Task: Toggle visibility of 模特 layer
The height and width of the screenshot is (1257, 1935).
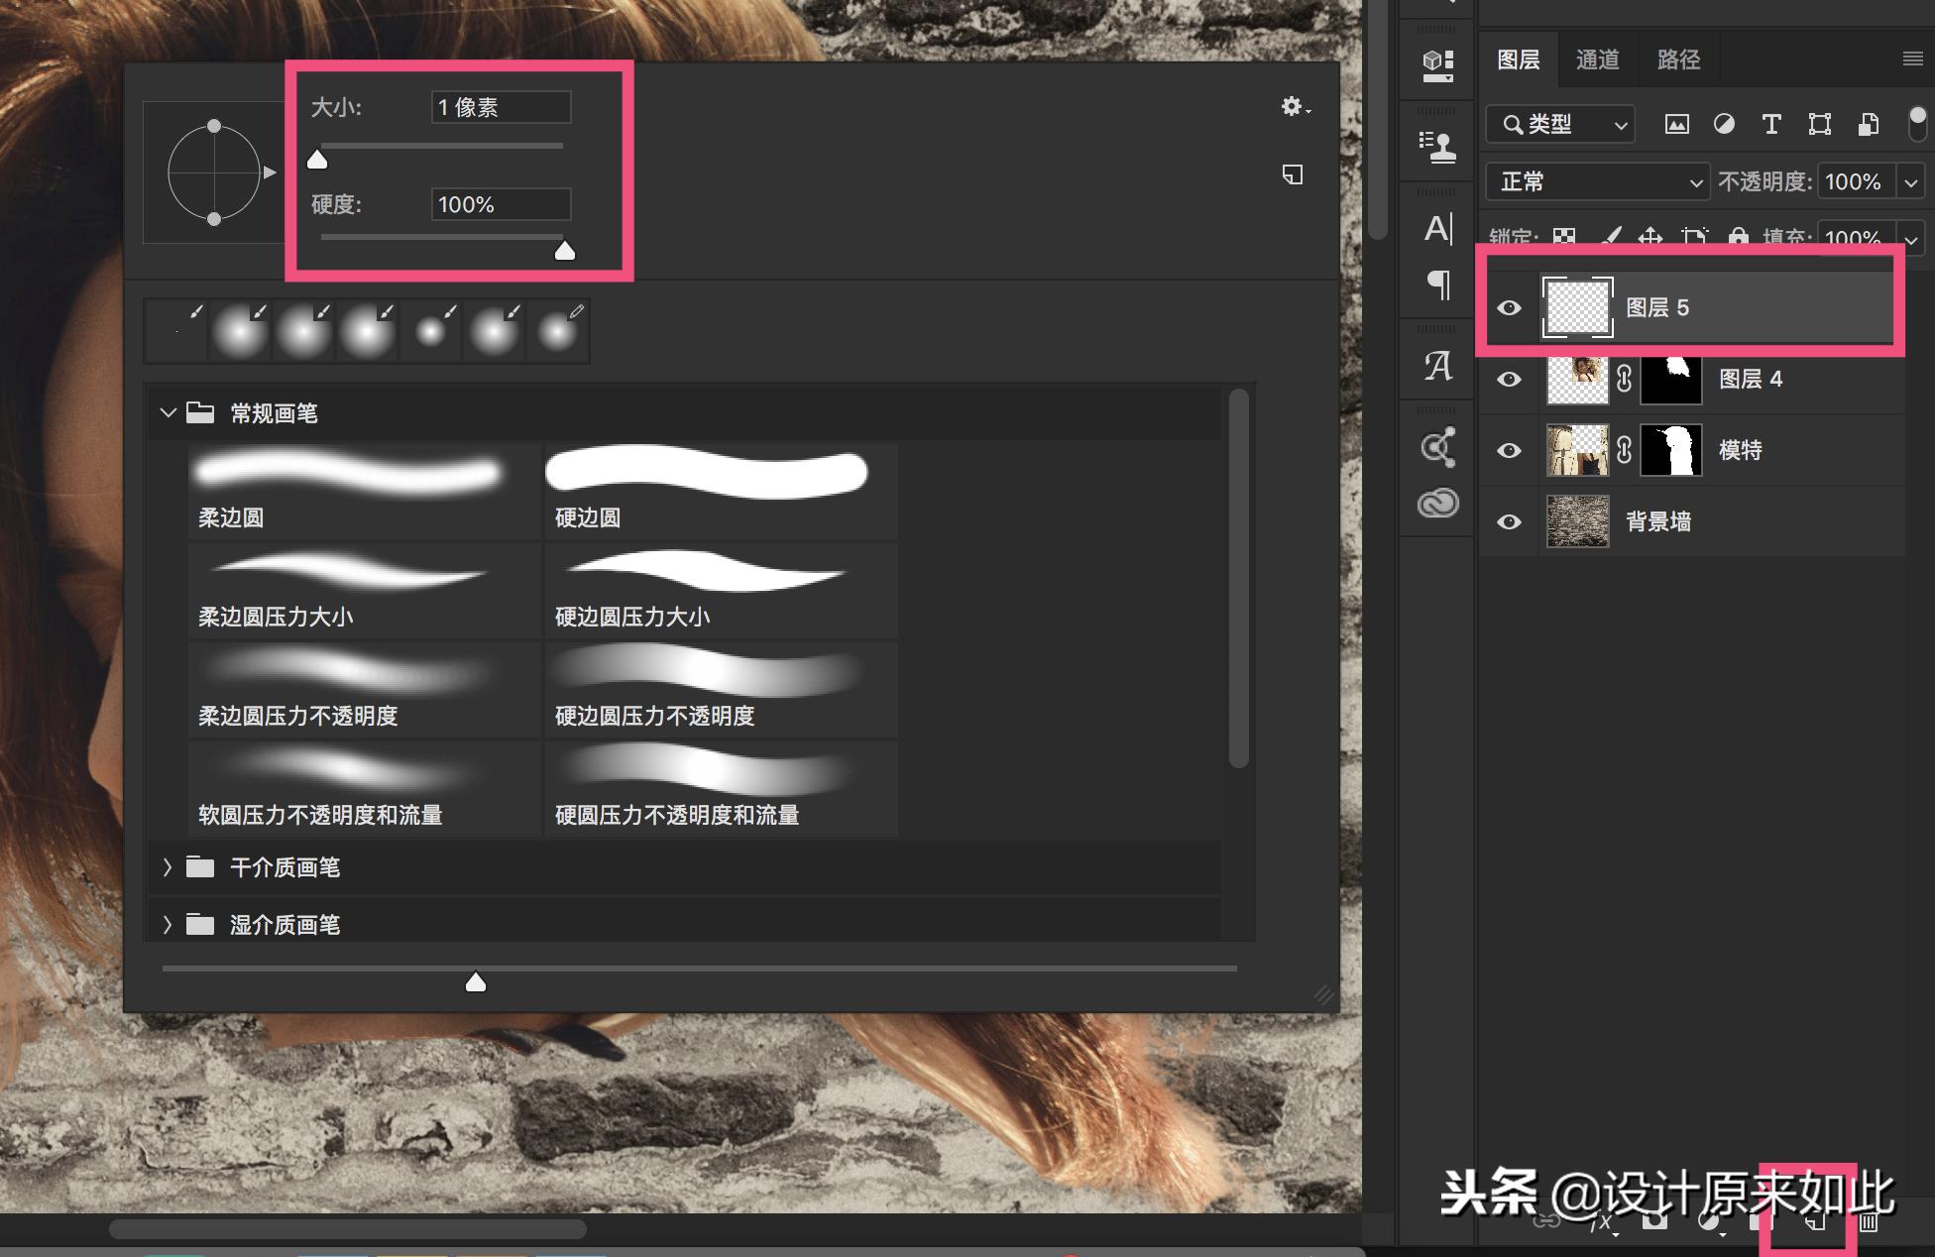Action: (1509, 451)
